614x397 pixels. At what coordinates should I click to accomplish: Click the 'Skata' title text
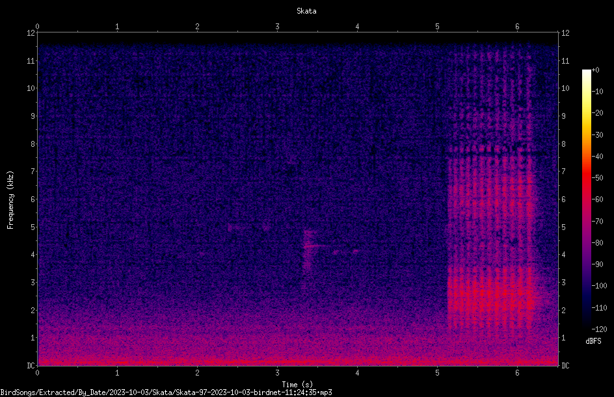pyautogui.click(x=306, y=11)
